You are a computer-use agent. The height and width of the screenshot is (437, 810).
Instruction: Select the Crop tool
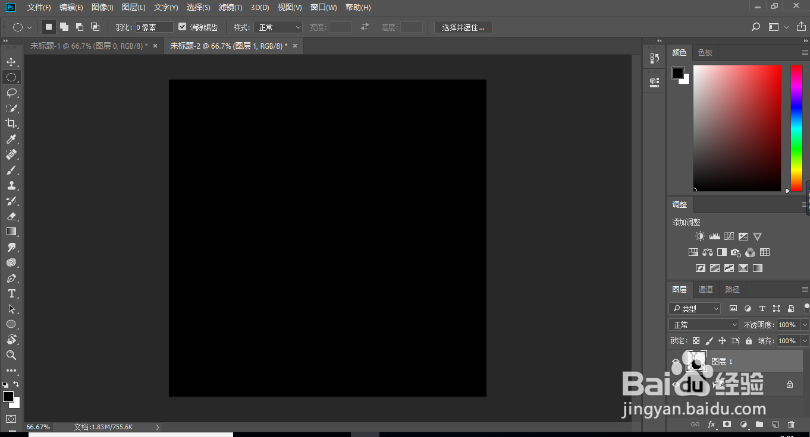pos(11,123)
